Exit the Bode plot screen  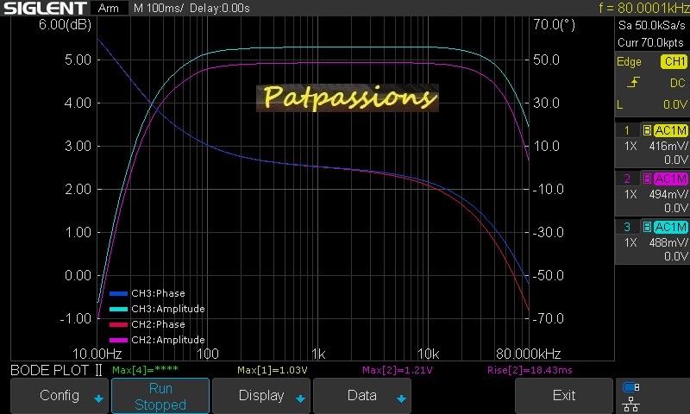point(564,396)
